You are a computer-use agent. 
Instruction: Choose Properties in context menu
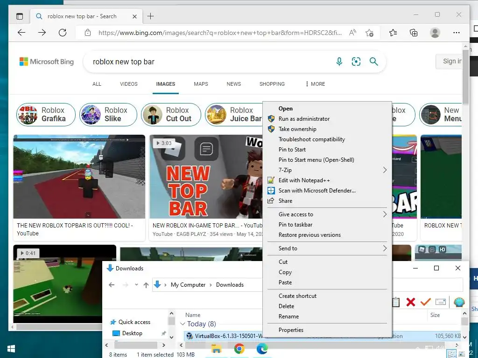click(x=327, y=330)
